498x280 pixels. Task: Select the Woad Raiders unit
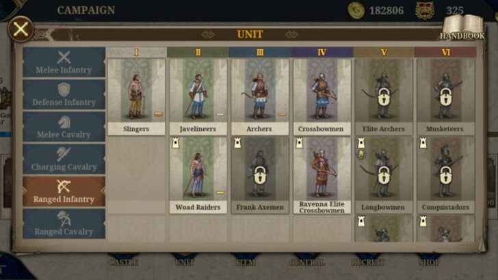(198, 176)
